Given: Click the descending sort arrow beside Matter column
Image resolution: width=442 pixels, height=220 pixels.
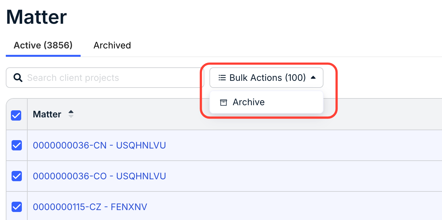Looking at the screenshot, I should (x=71, y=116).
